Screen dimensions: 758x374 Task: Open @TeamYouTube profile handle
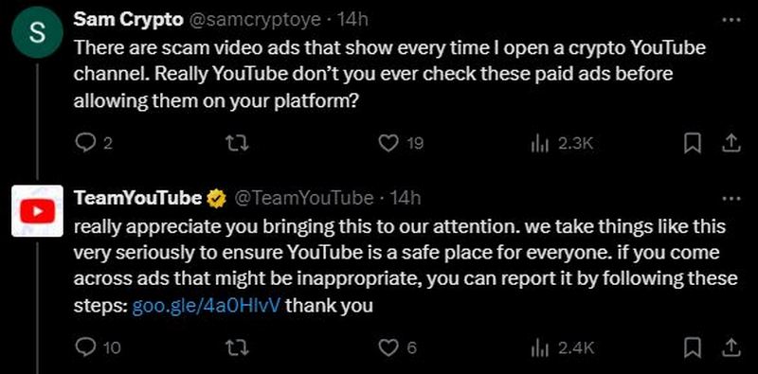(x=304, y=198)
